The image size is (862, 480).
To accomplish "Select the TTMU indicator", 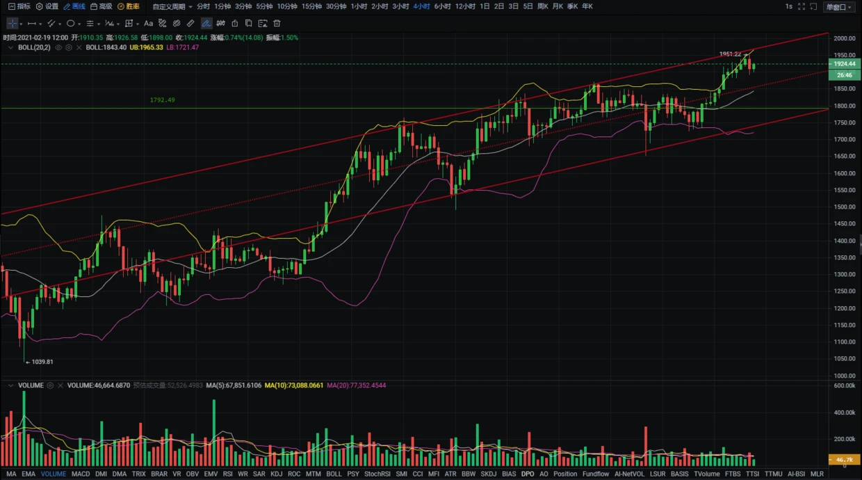I will point(773,474).
